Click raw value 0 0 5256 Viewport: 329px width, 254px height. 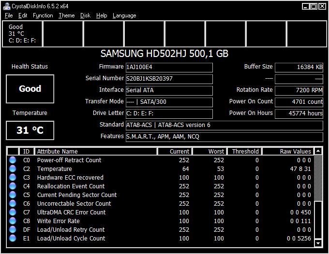[299, 238]
